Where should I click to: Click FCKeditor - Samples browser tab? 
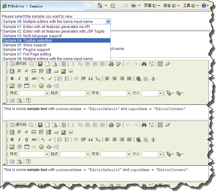pos(42,6)
